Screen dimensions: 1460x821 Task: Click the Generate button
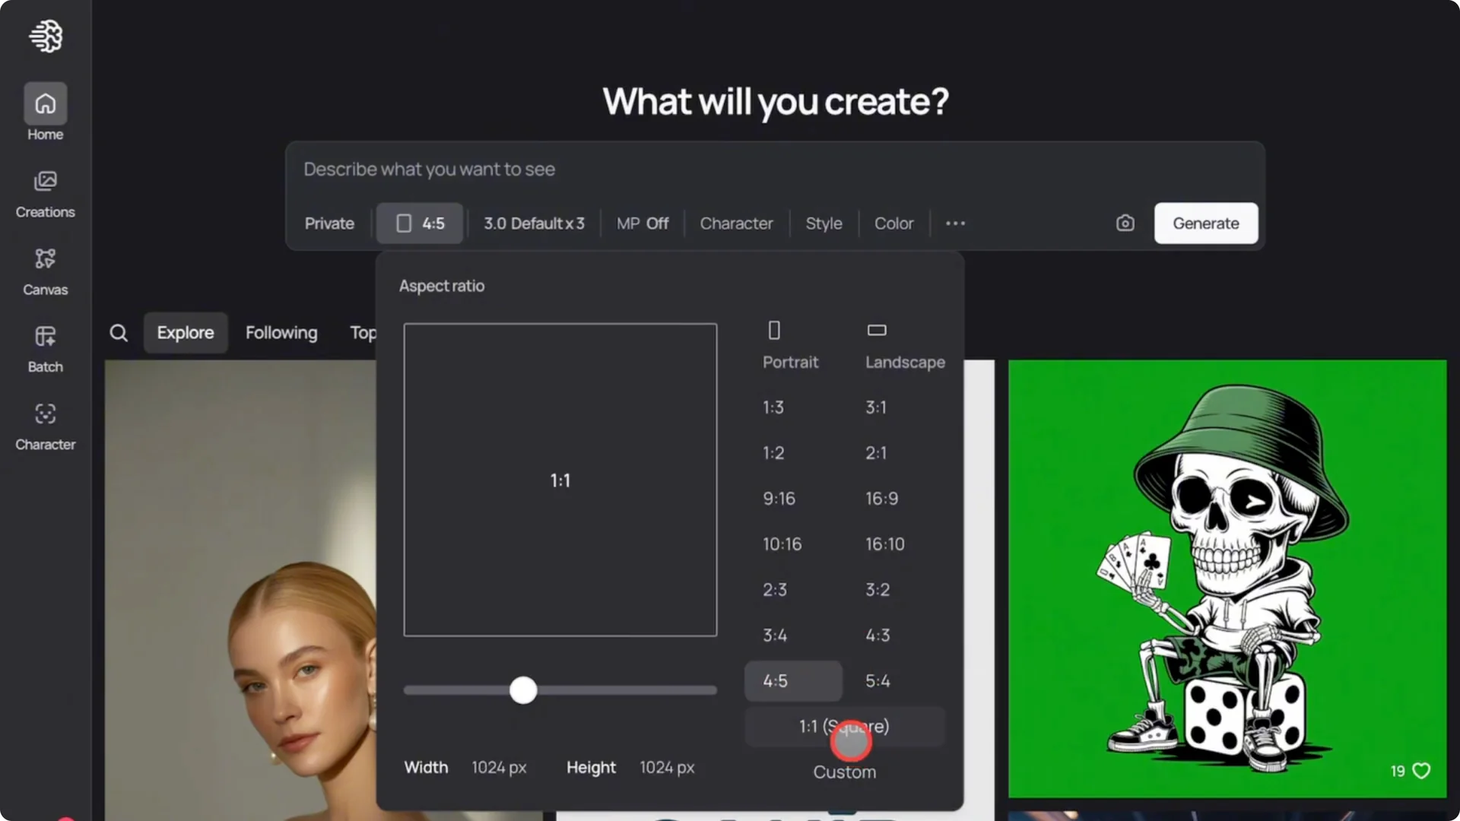1206,223
